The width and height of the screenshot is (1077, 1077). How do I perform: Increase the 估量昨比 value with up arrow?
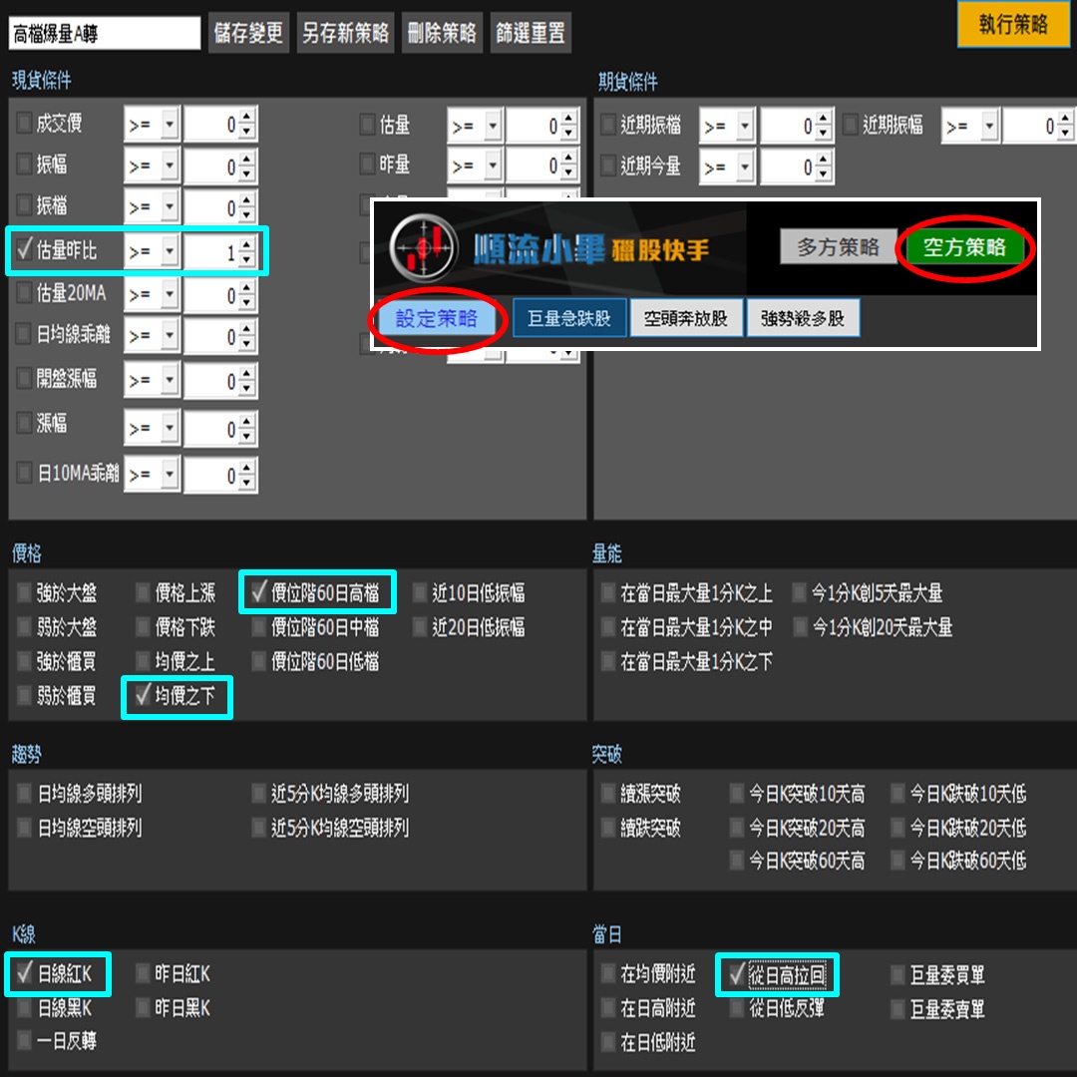click(247, 244)
